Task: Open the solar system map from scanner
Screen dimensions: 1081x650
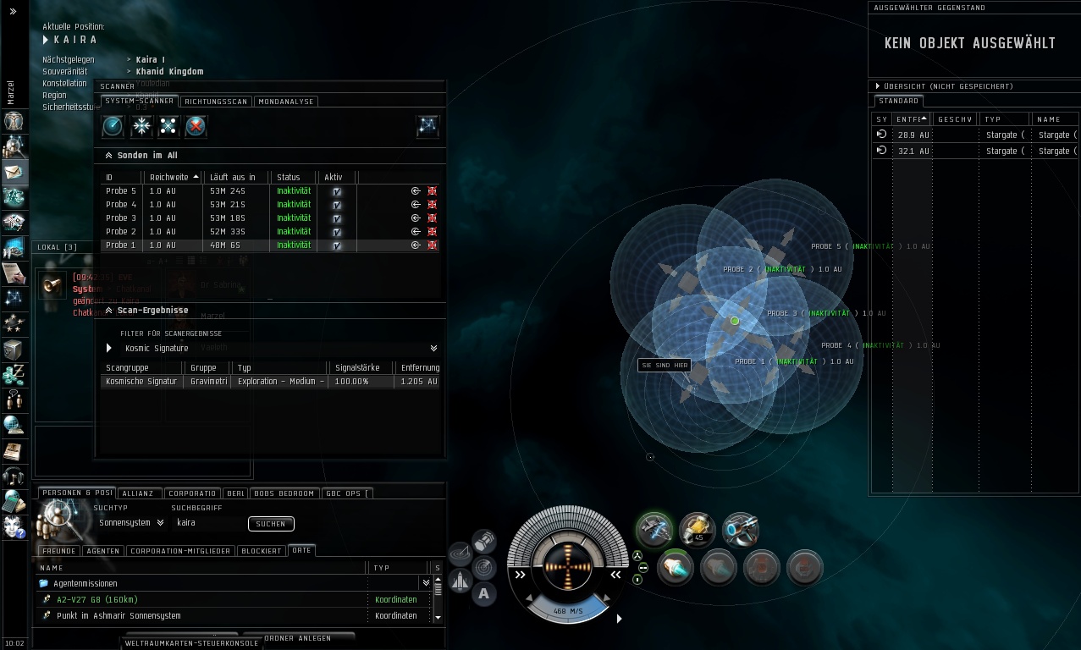Action: tap(428, 126)
